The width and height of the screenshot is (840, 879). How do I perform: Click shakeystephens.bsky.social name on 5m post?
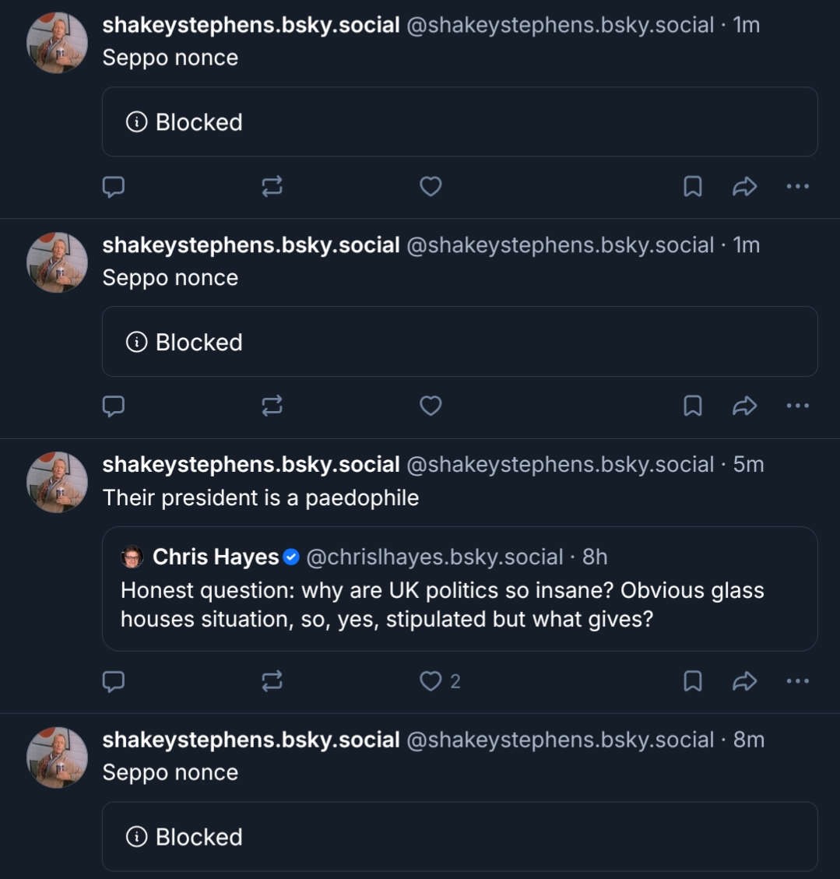pyautogui.click(x=251, y=465)
